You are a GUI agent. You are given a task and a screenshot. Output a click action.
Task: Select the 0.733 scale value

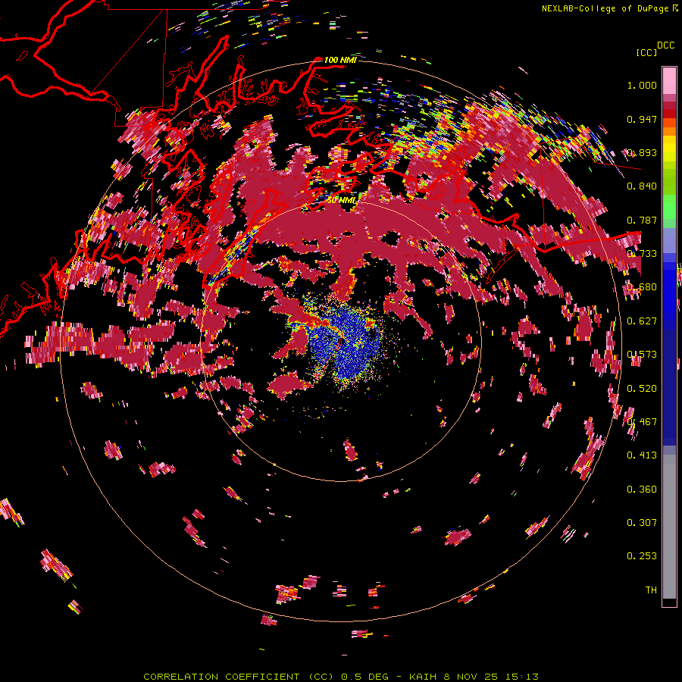(642, 254)
